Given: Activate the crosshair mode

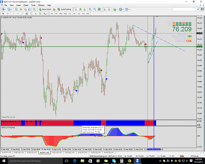Looking at the screenshot, I should point(8,13).
